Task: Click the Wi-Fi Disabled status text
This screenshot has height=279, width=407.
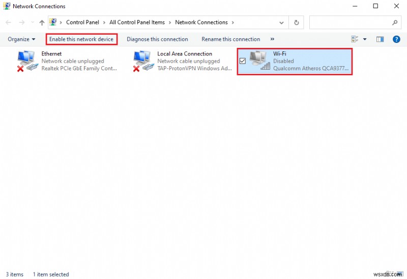Action: coord(283,61)
